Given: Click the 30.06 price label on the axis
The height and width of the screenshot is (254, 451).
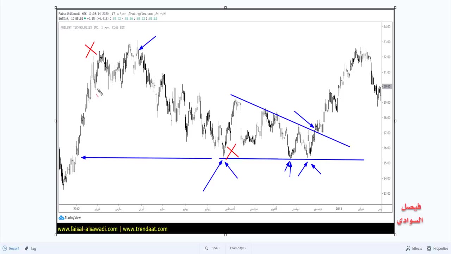Looking at the screenshot, I should (387, 86).
